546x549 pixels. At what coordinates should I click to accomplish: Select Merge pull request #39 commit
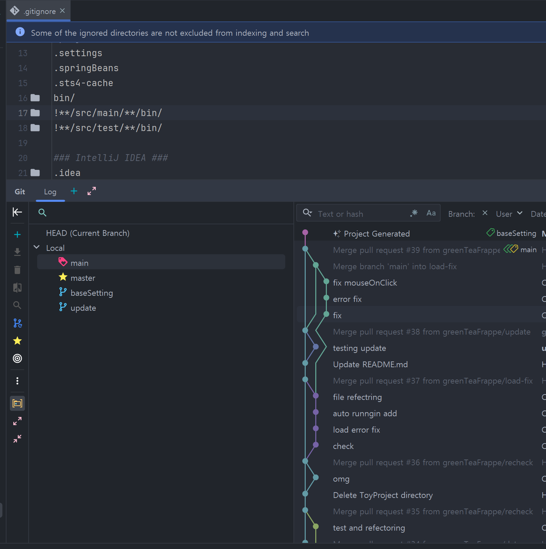416,250
